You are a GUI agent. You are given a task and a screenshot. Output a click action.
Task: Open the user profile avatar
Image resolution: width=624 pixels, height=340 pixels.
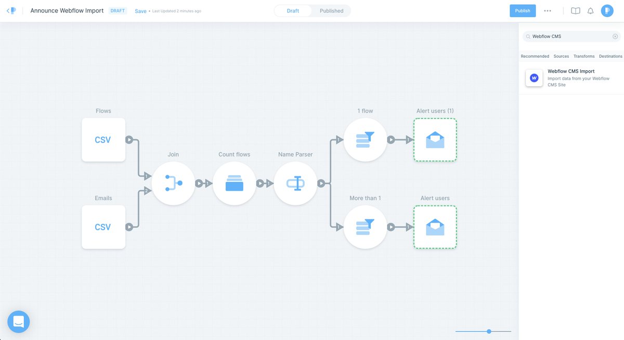[607, 11]
